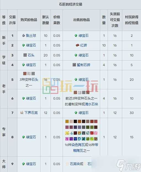Click the magenta glazed terracotta icon
The width and height of the screenshot is (141, 172).
[67, 139]
